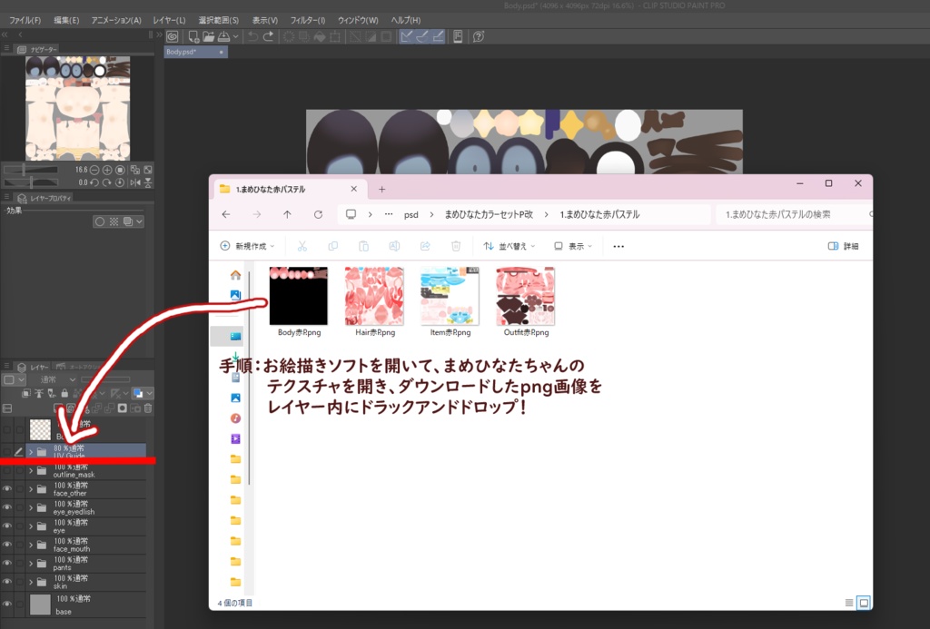Open the help icon on the toolbar
This screenshot has width=930, height=629.
click(478, 37)
